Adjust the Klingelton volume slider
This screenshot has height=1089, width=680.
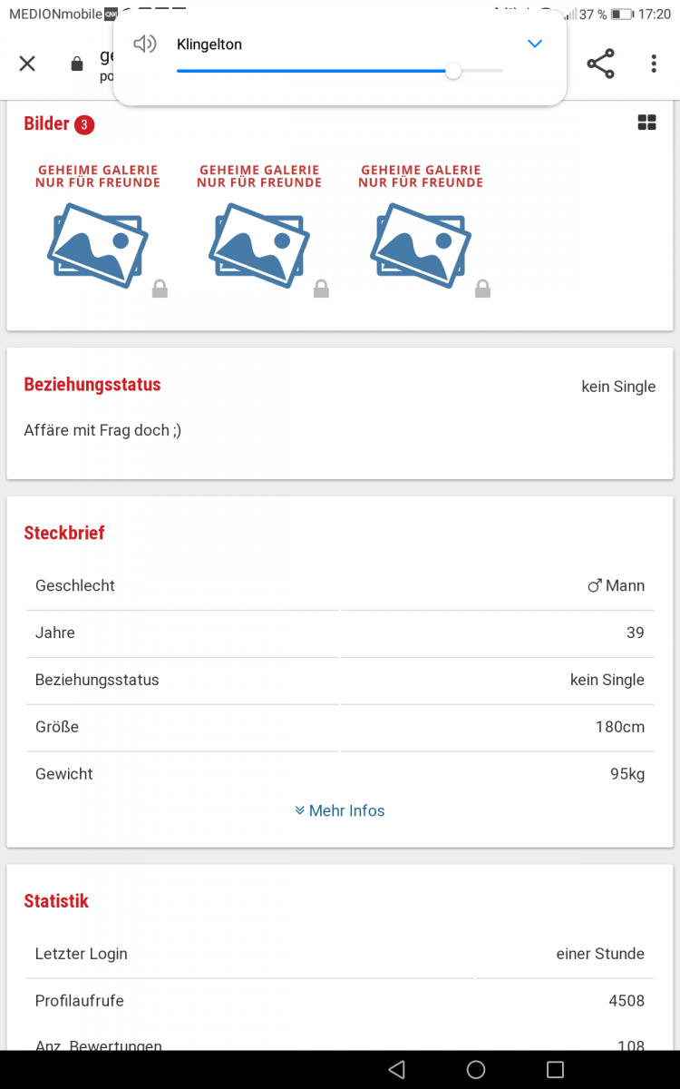[453, 72]
